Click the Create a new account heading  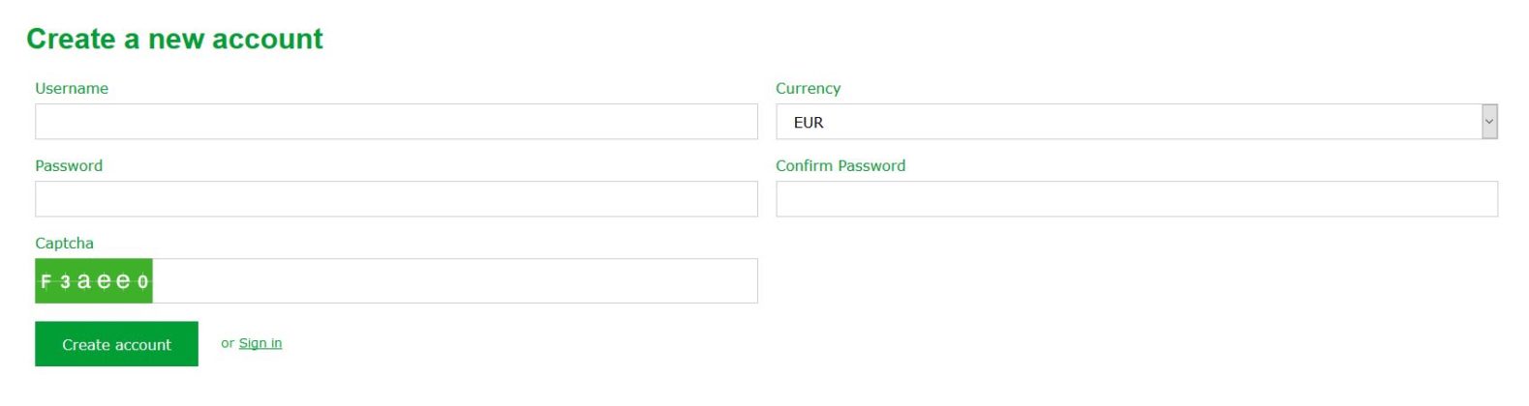pos(174,39)
